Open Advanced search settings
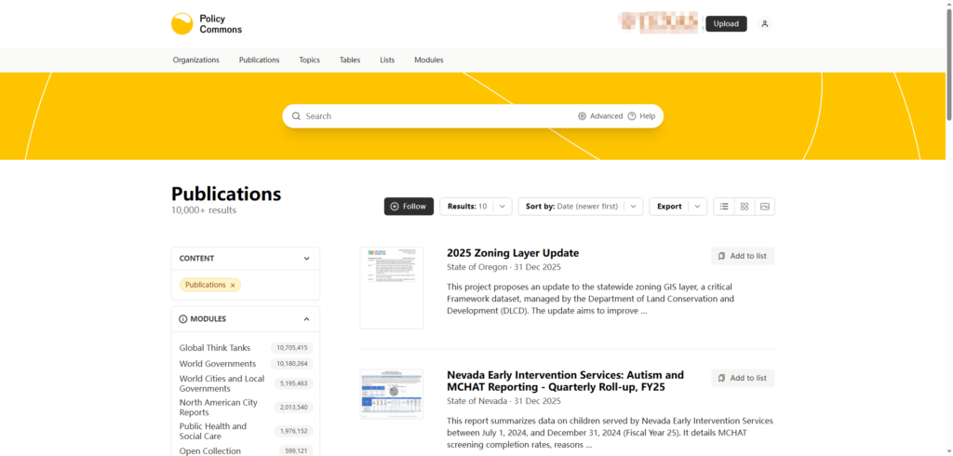 (600, 116)
